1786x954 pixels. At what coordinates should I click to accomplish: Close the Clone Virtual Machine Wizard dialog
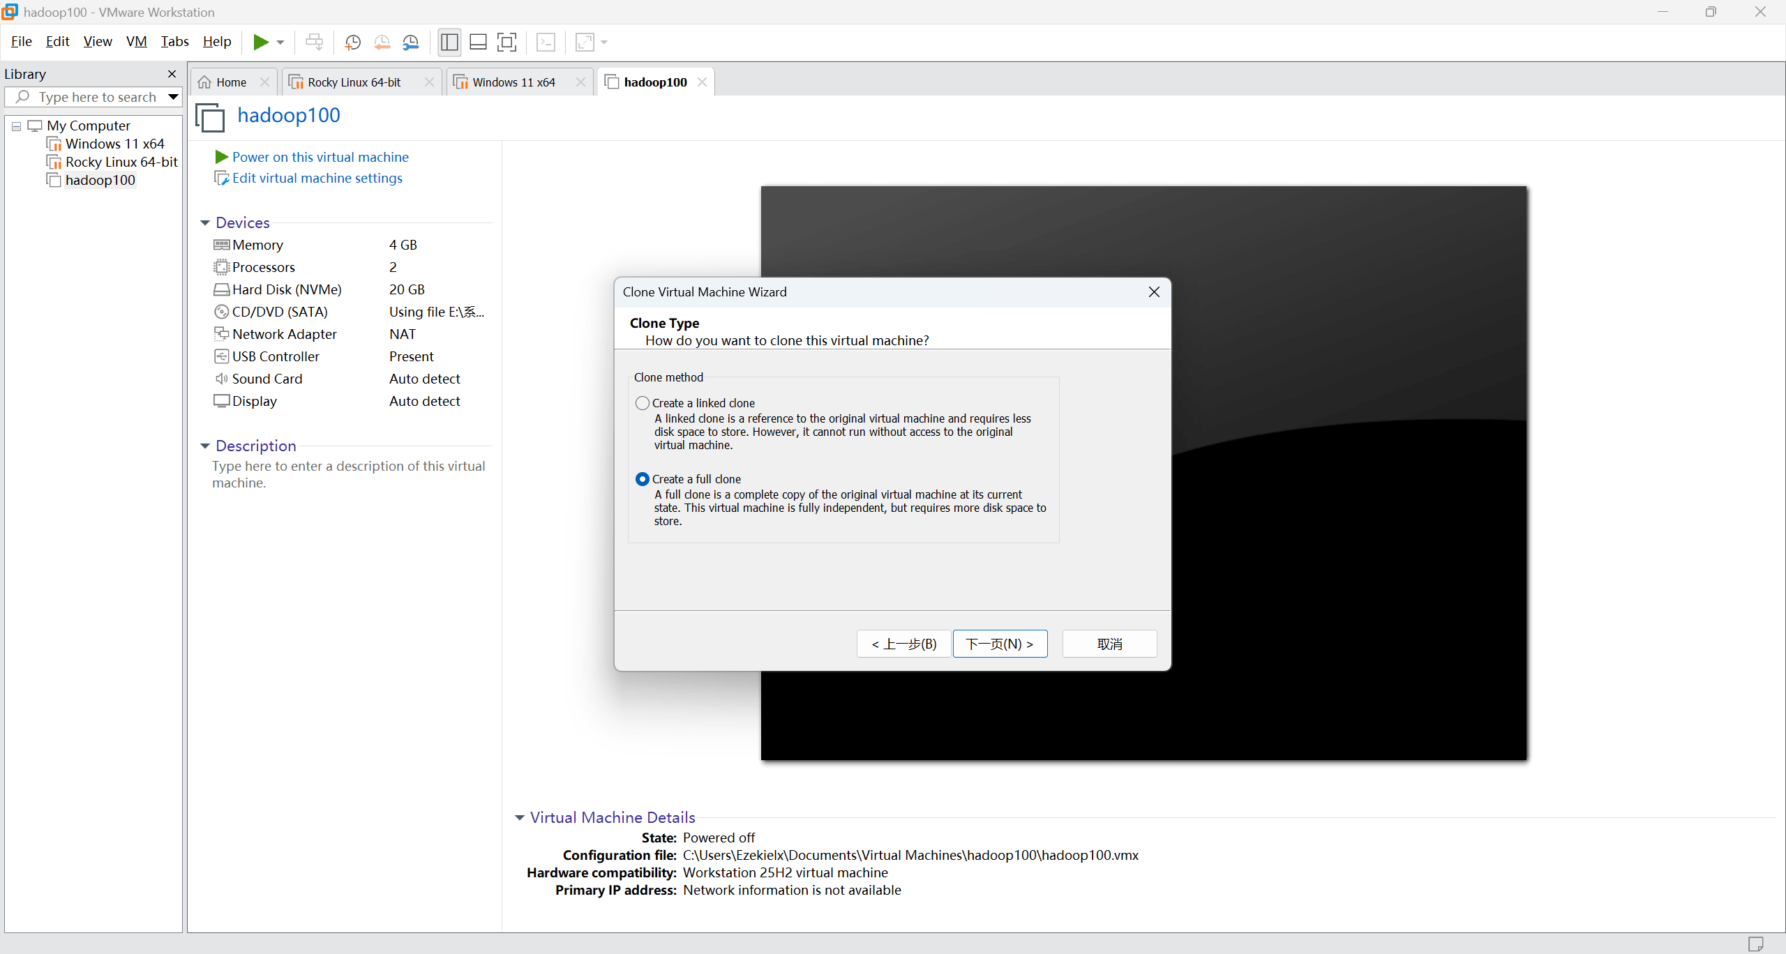[x=1154, y=292]
